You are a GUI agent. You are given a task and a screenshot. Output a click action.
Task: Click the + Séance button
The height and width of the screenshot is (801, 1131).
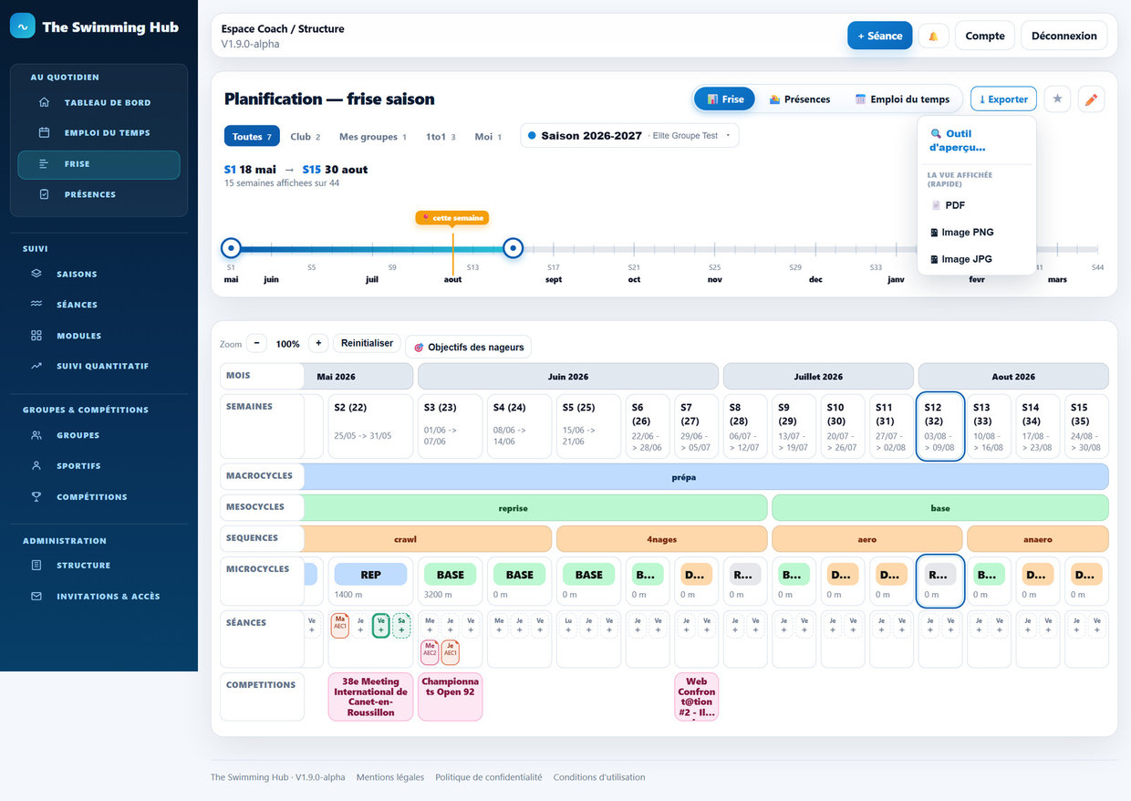879,36
